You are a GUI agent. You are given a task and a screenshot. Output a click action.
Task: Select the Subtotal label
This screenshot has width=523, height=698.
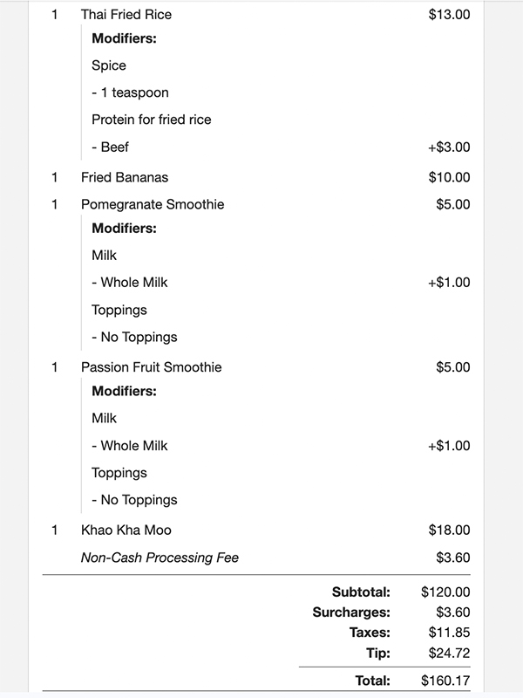click(361, 592)
